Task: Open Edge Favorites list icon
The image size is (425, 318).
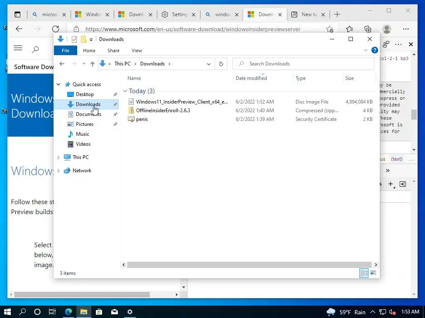Action: (349, 29)
